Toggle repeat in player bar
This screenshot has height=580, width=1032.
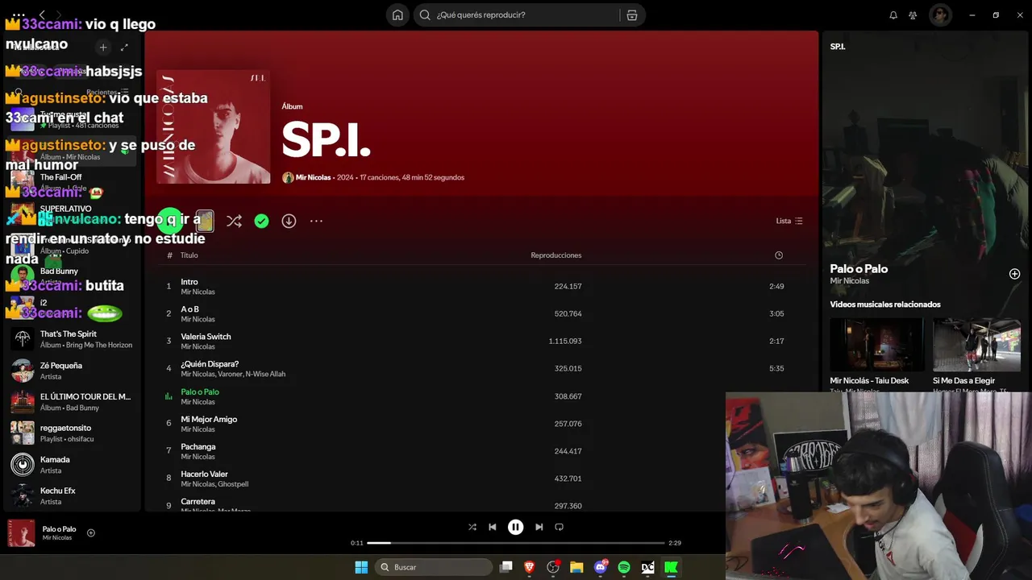point(559,527)
